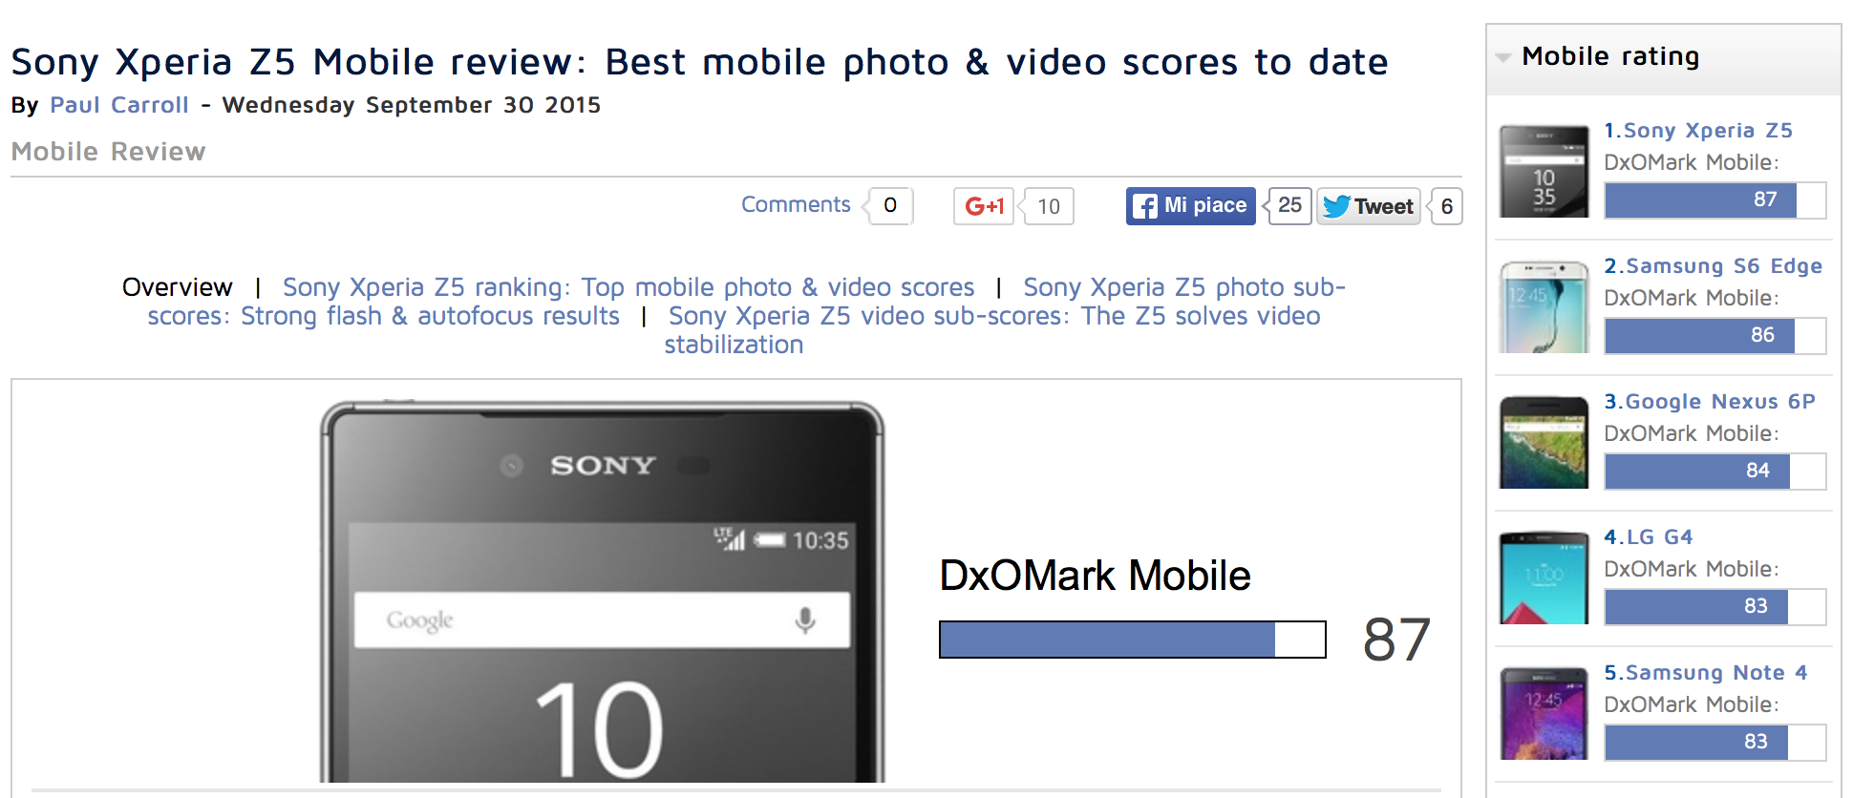Open the Comments link

(x=796, y=204)
